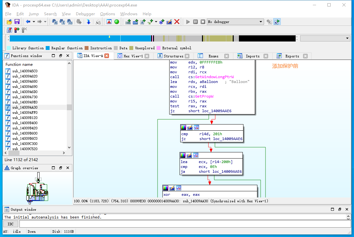The image size is (354, 237).
Task: Start the process with the play button
Action: pyautogui.click(x=188, y=22)
